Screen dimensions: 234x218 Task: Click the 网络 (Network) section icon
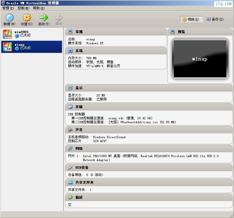click(70, 148)
